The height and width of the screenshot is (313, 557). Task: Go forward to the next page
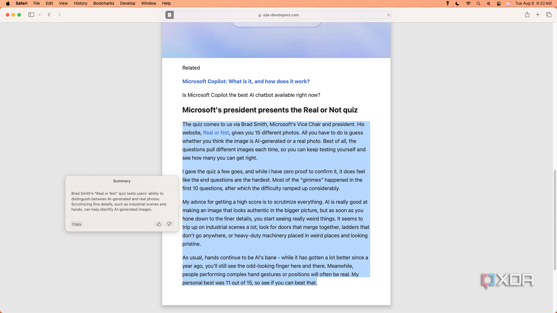pos(59,15)
